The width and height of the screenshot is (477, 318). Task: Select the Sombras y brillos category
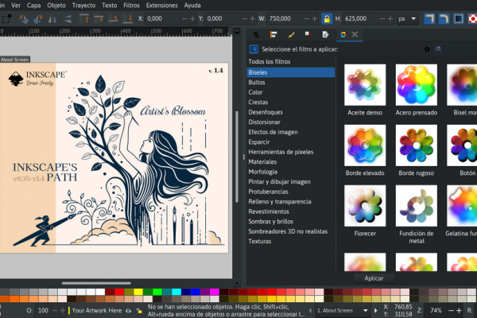pyautogui.click(x=290, y=221)
